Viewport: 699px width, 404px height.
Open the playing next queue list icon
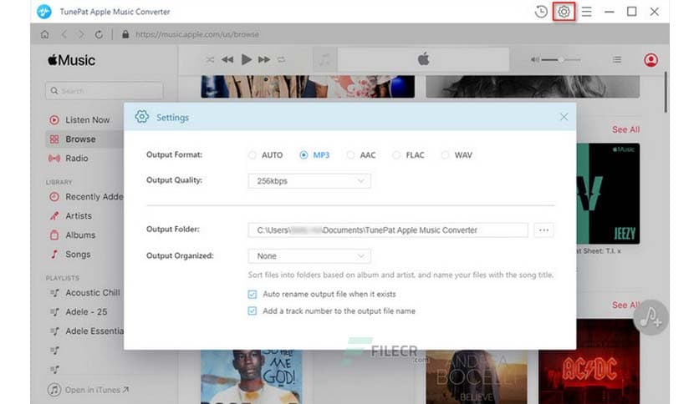point(617,59)
